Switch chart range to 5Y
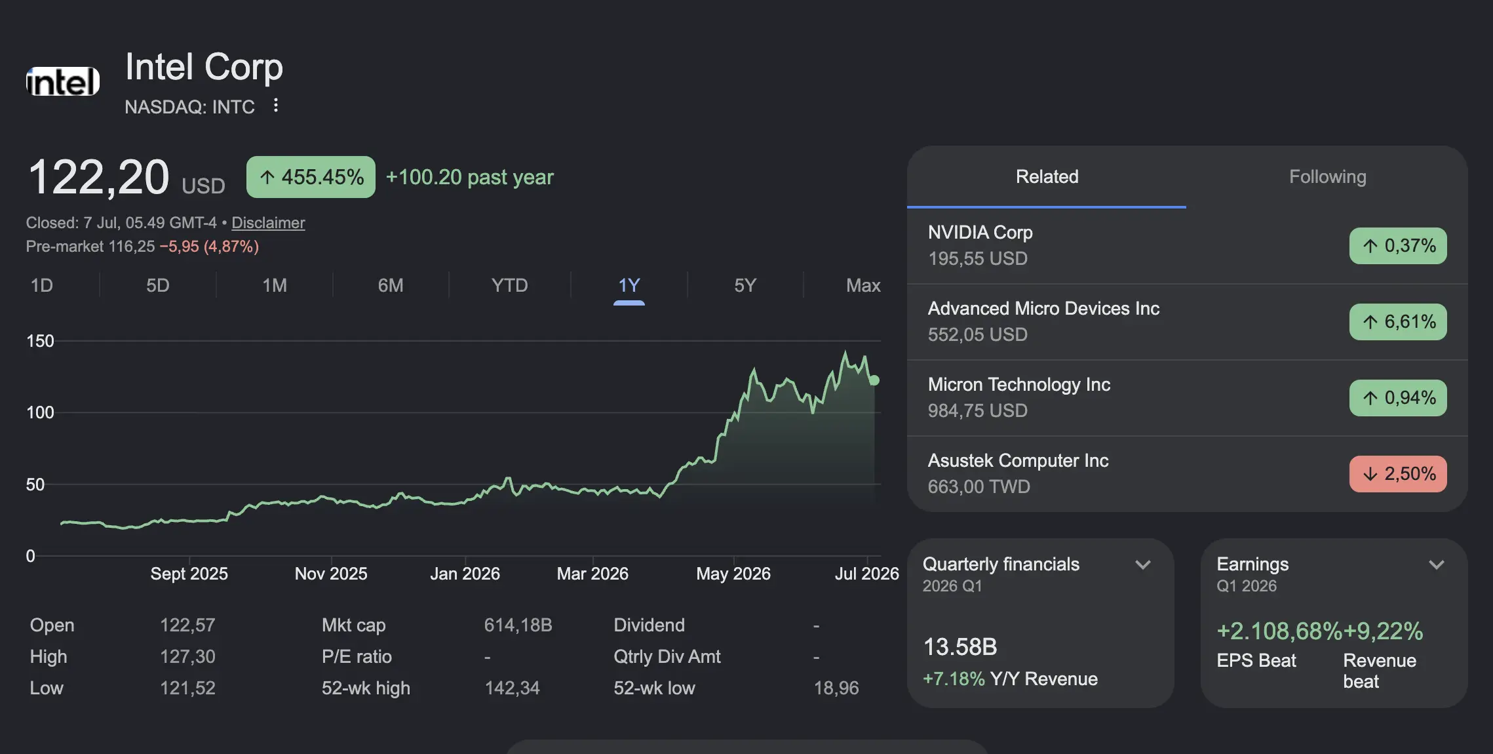This screenshot has width=1493, height=754. [x=745, y=285]
